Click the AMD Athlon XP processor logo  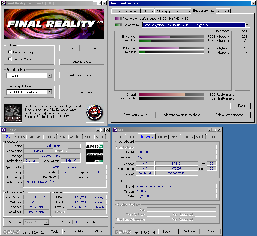[x=95, y=153]
